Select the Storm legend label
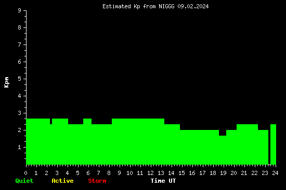286x190 pixels. click(x=97, y=181)
